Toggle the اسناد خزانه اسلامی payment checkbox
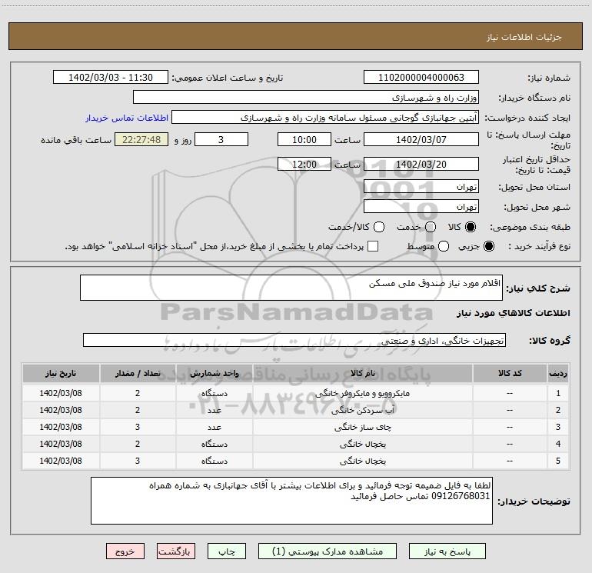This screenshot has height=573, width=592. 373,246
